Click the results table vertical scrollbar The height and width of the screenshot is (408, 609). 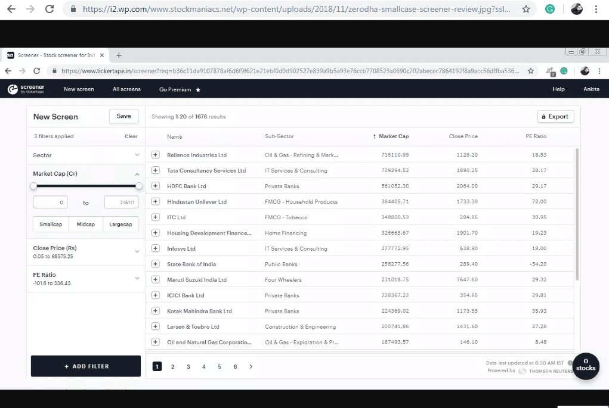coord(577,214)
